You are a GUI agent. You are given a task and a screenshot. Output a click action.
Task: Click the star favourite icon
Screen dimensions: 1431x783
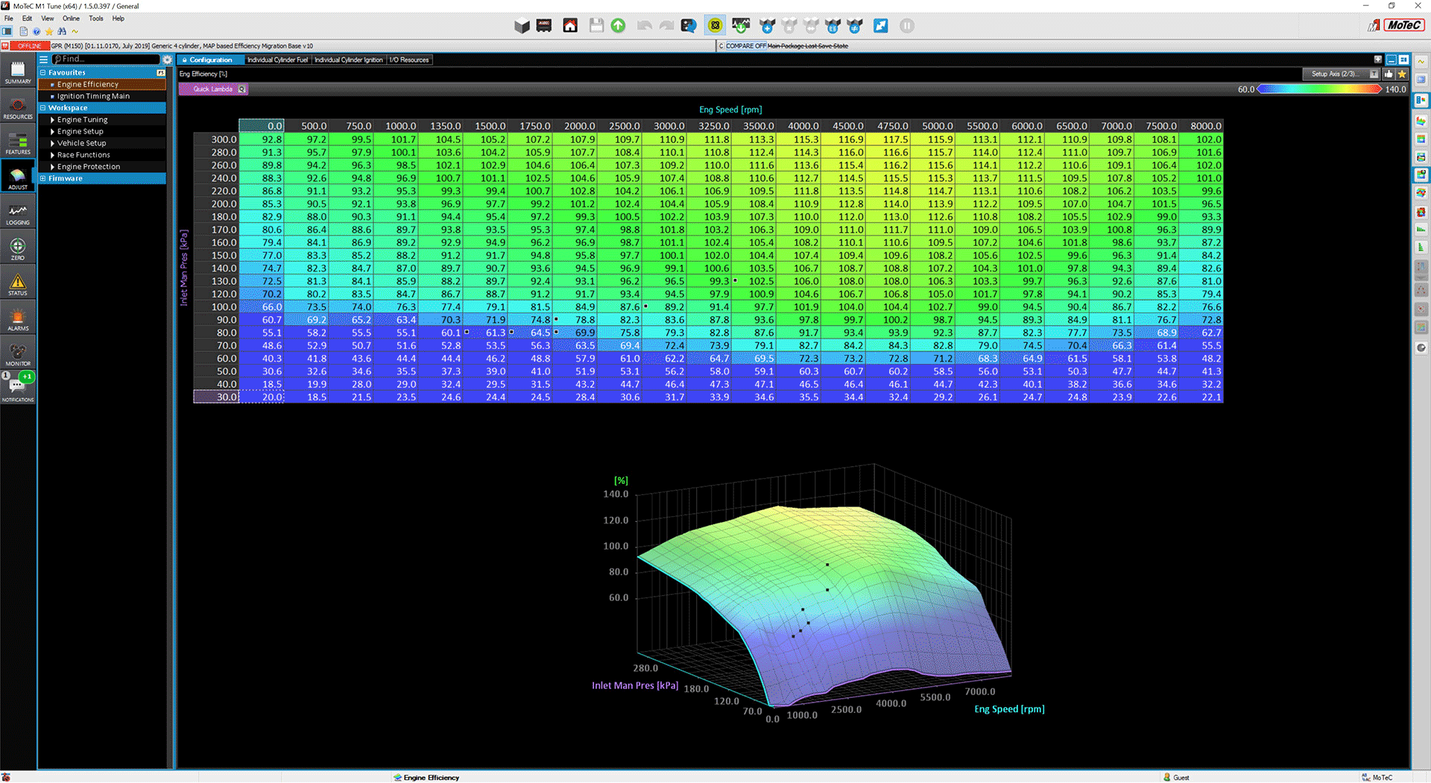1402,74
